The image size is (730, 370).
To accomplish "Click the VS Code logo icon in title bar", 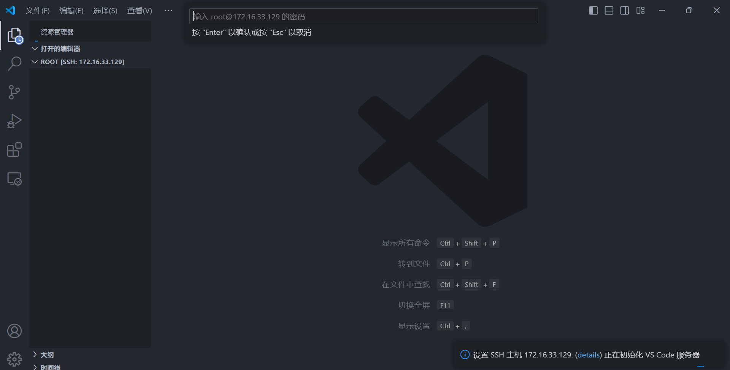I will click(11, 10).
